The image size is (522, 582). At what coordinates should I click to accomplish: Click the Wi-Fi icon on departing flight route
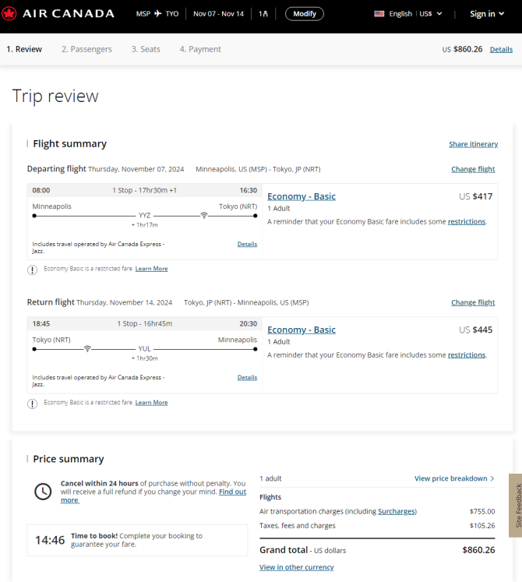click(x=204, y=215)
